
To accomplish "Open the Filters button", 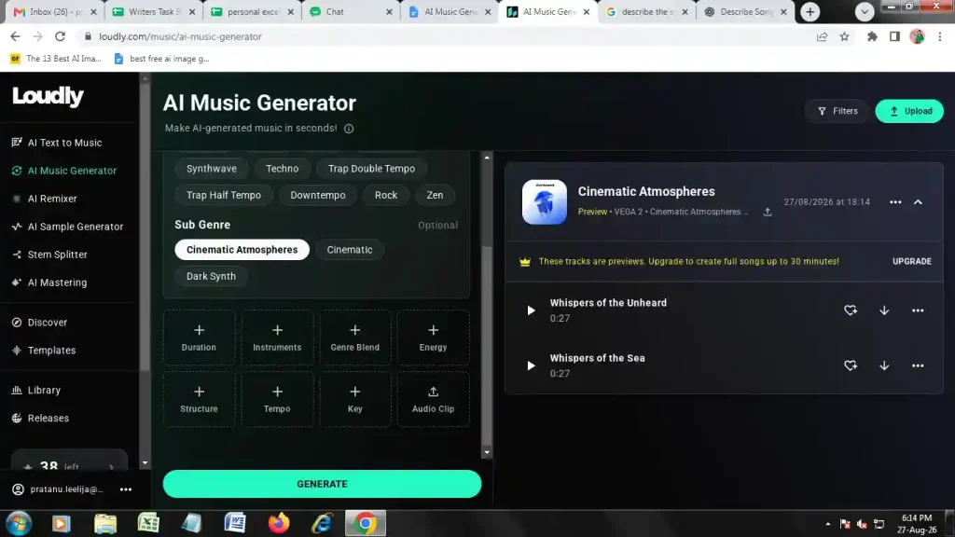I will 838,111.
